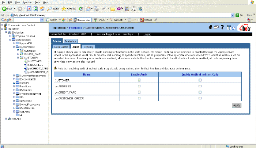The image size is (256, 148).
Task: Click the yellow Discuss note icon
Action: pyautogui.click(x=113, y=9)
